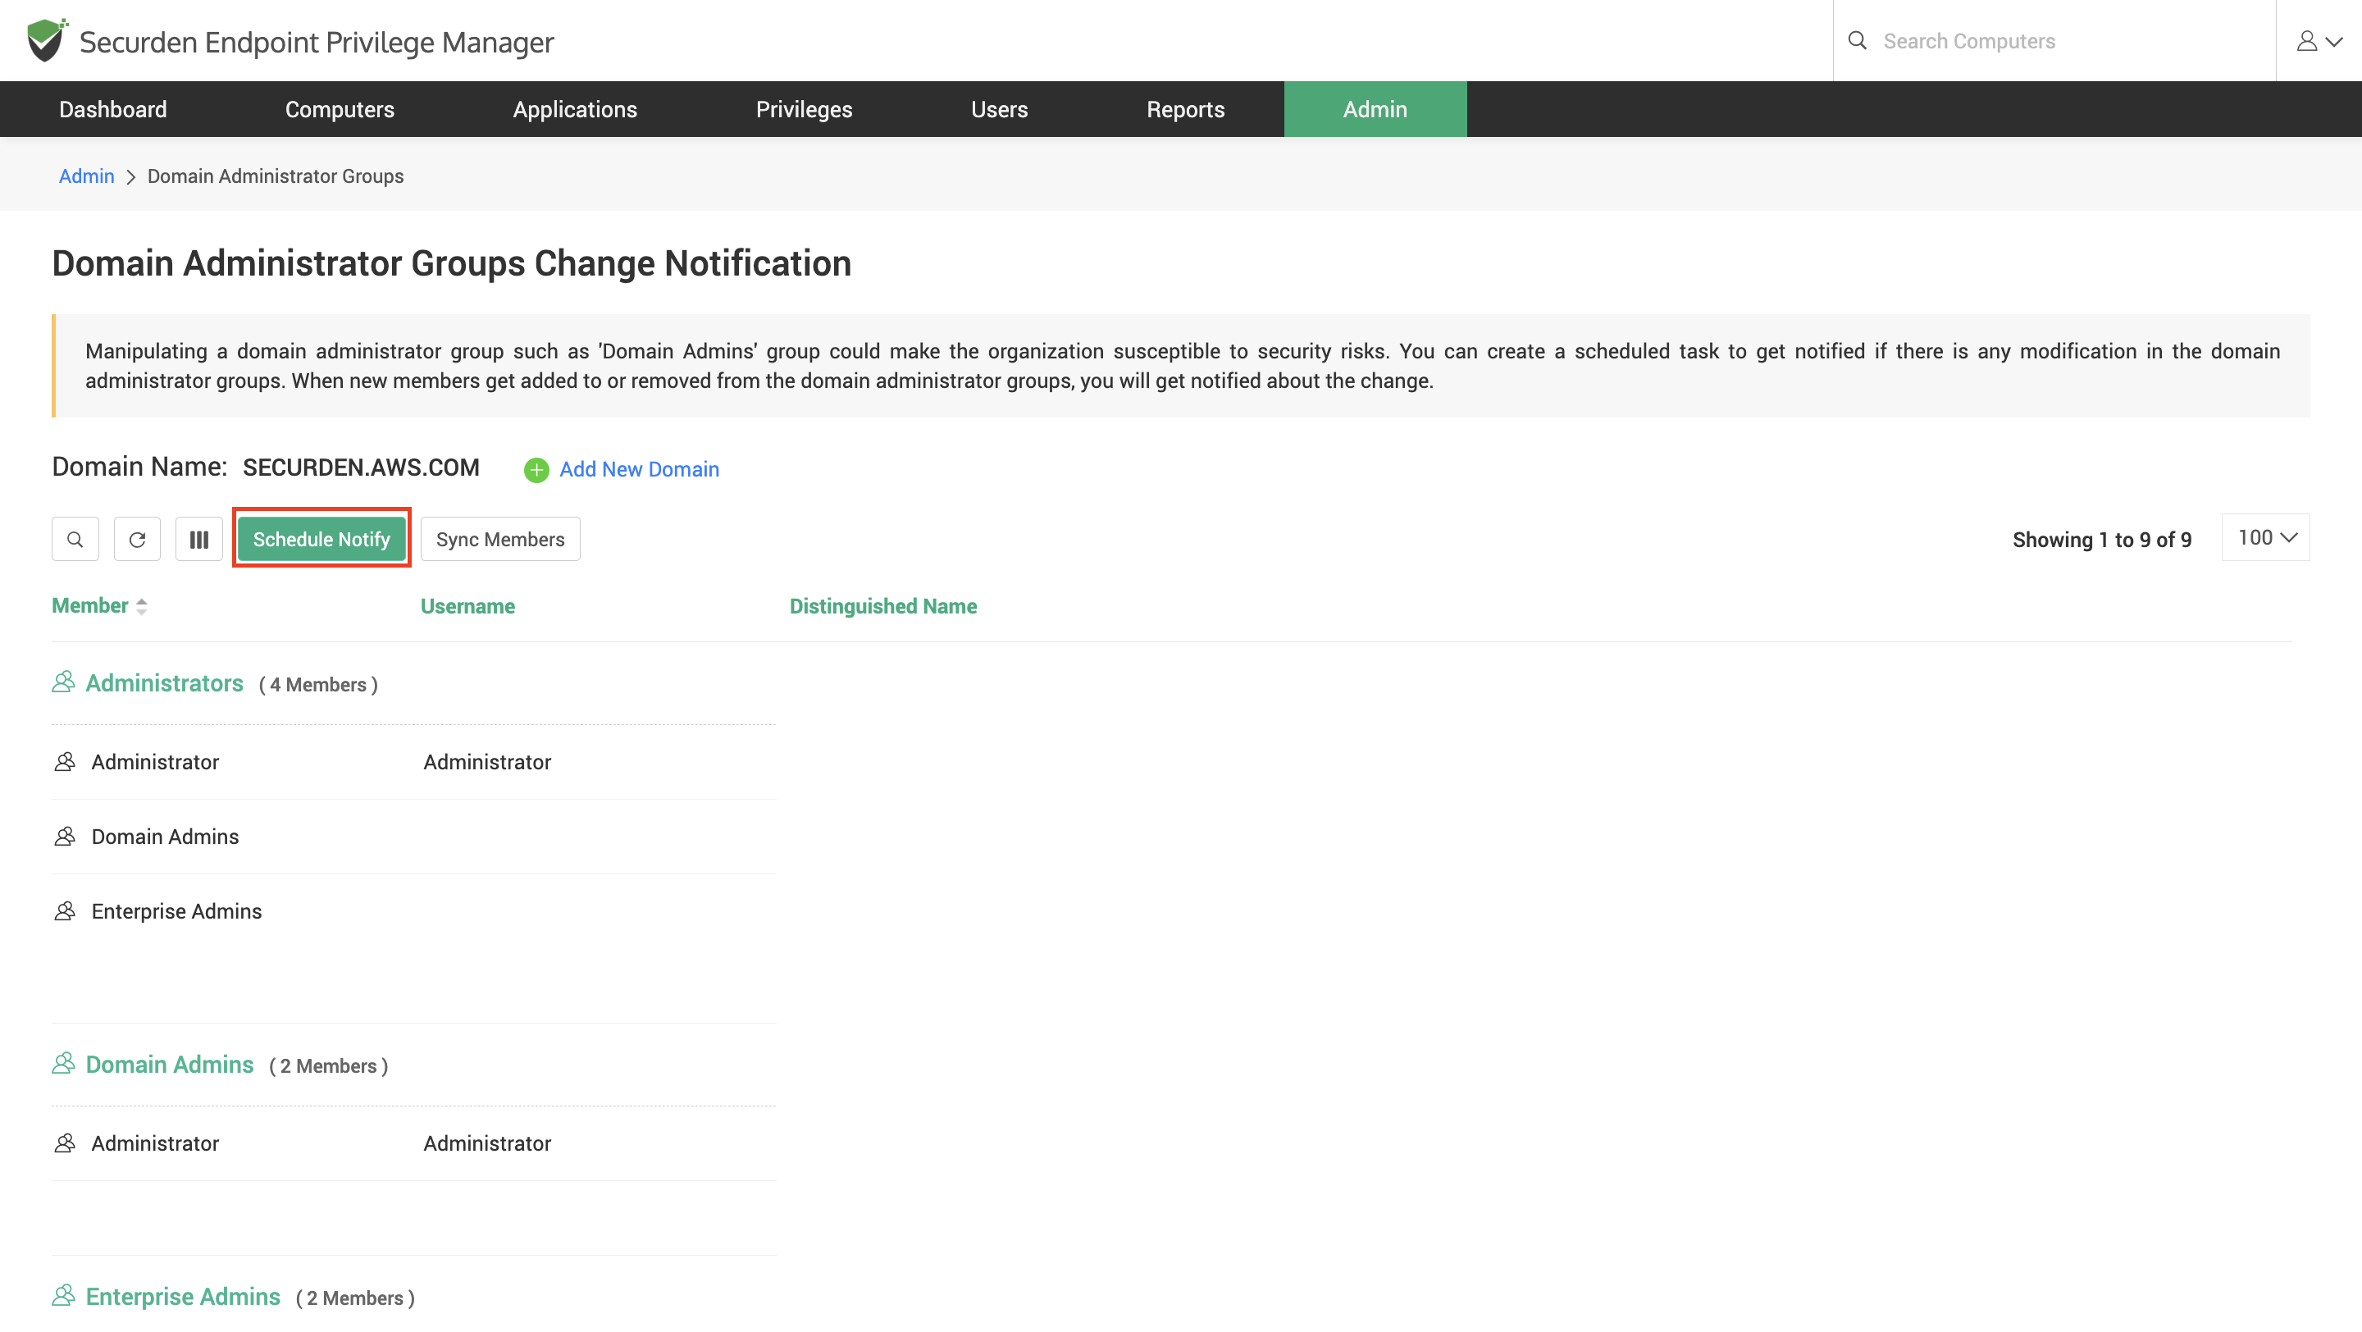Click icon beside Enterprise Admins member row
Image resolution: width=2362 pixels, height=1332 pixels.
65,911
